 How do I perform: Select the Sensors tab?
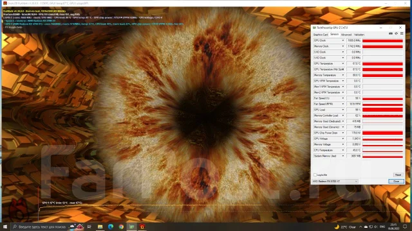tap(334, 34)
